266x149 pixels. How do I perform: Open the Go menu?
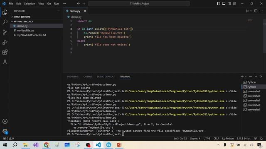[49, 4]
